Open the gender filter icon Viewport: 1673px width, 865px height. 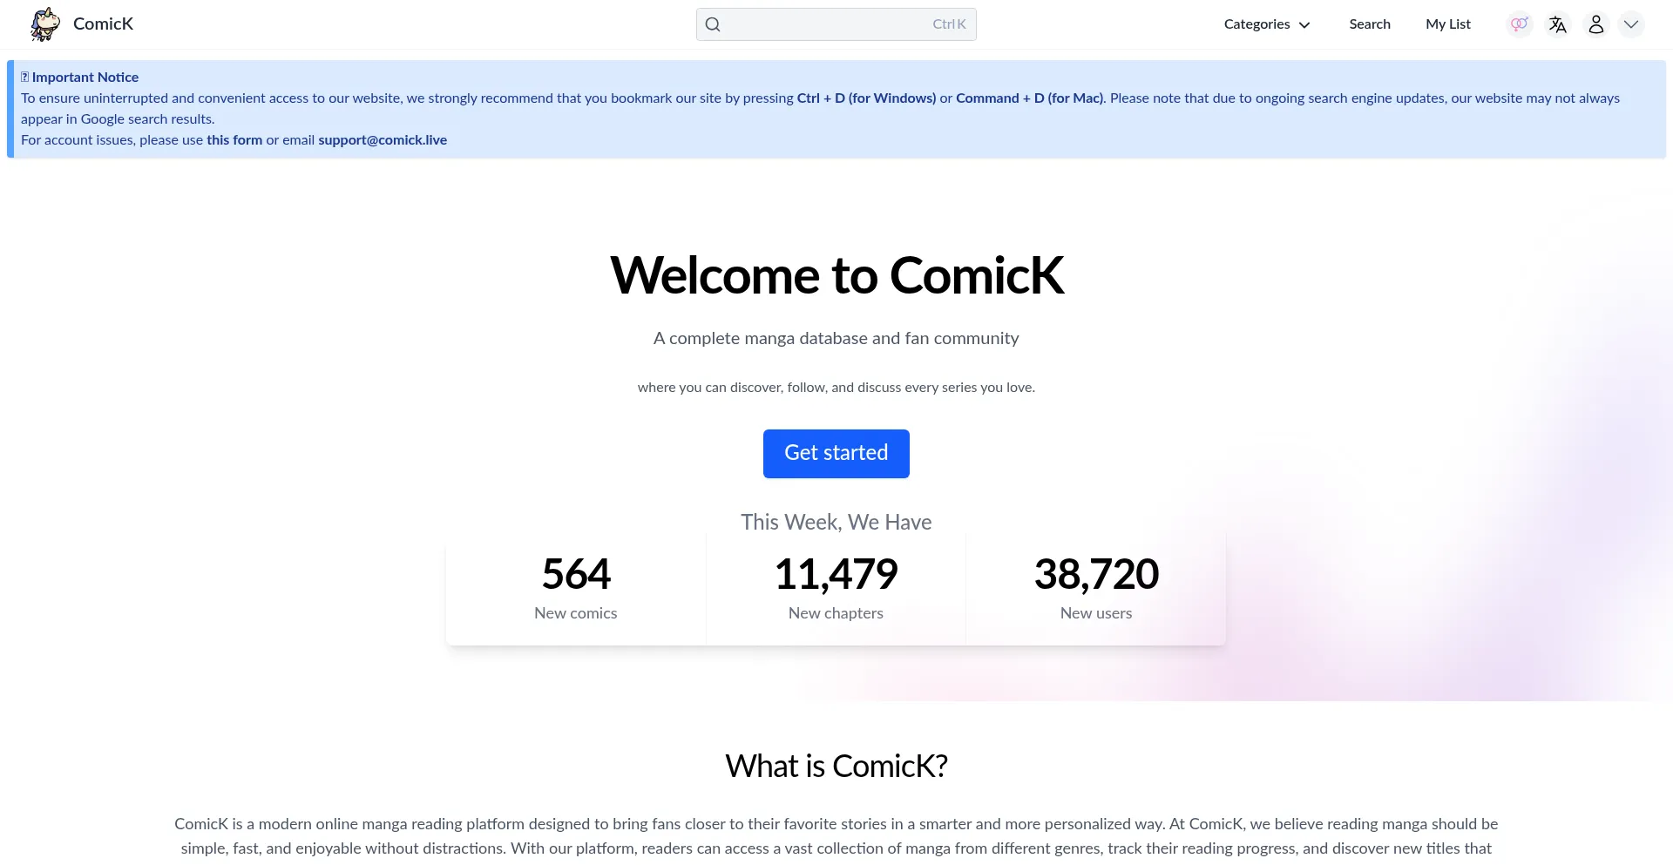point(1520,24)
